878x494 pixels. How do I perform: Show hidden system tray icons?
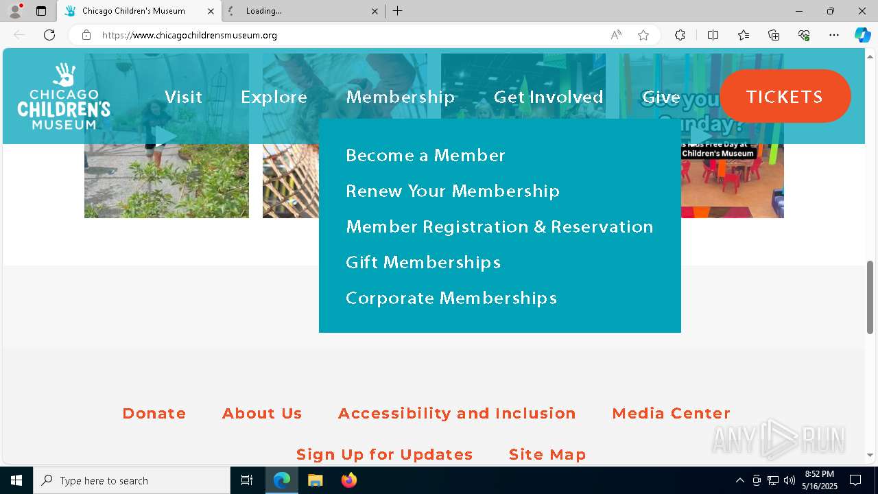click(739, 480)
